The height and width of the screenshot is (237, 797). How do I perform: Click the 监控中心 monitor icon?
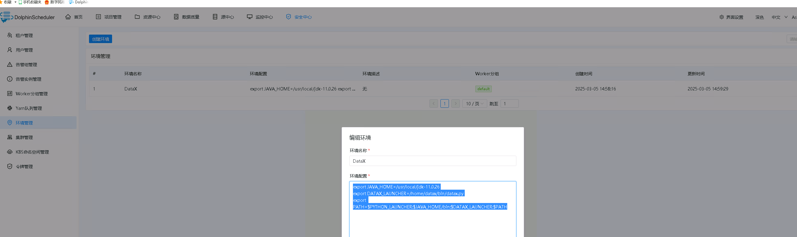(x=250, y=17)
